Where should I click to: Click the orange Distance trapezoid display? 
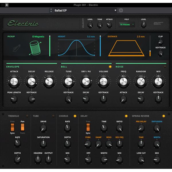point(126,48)
